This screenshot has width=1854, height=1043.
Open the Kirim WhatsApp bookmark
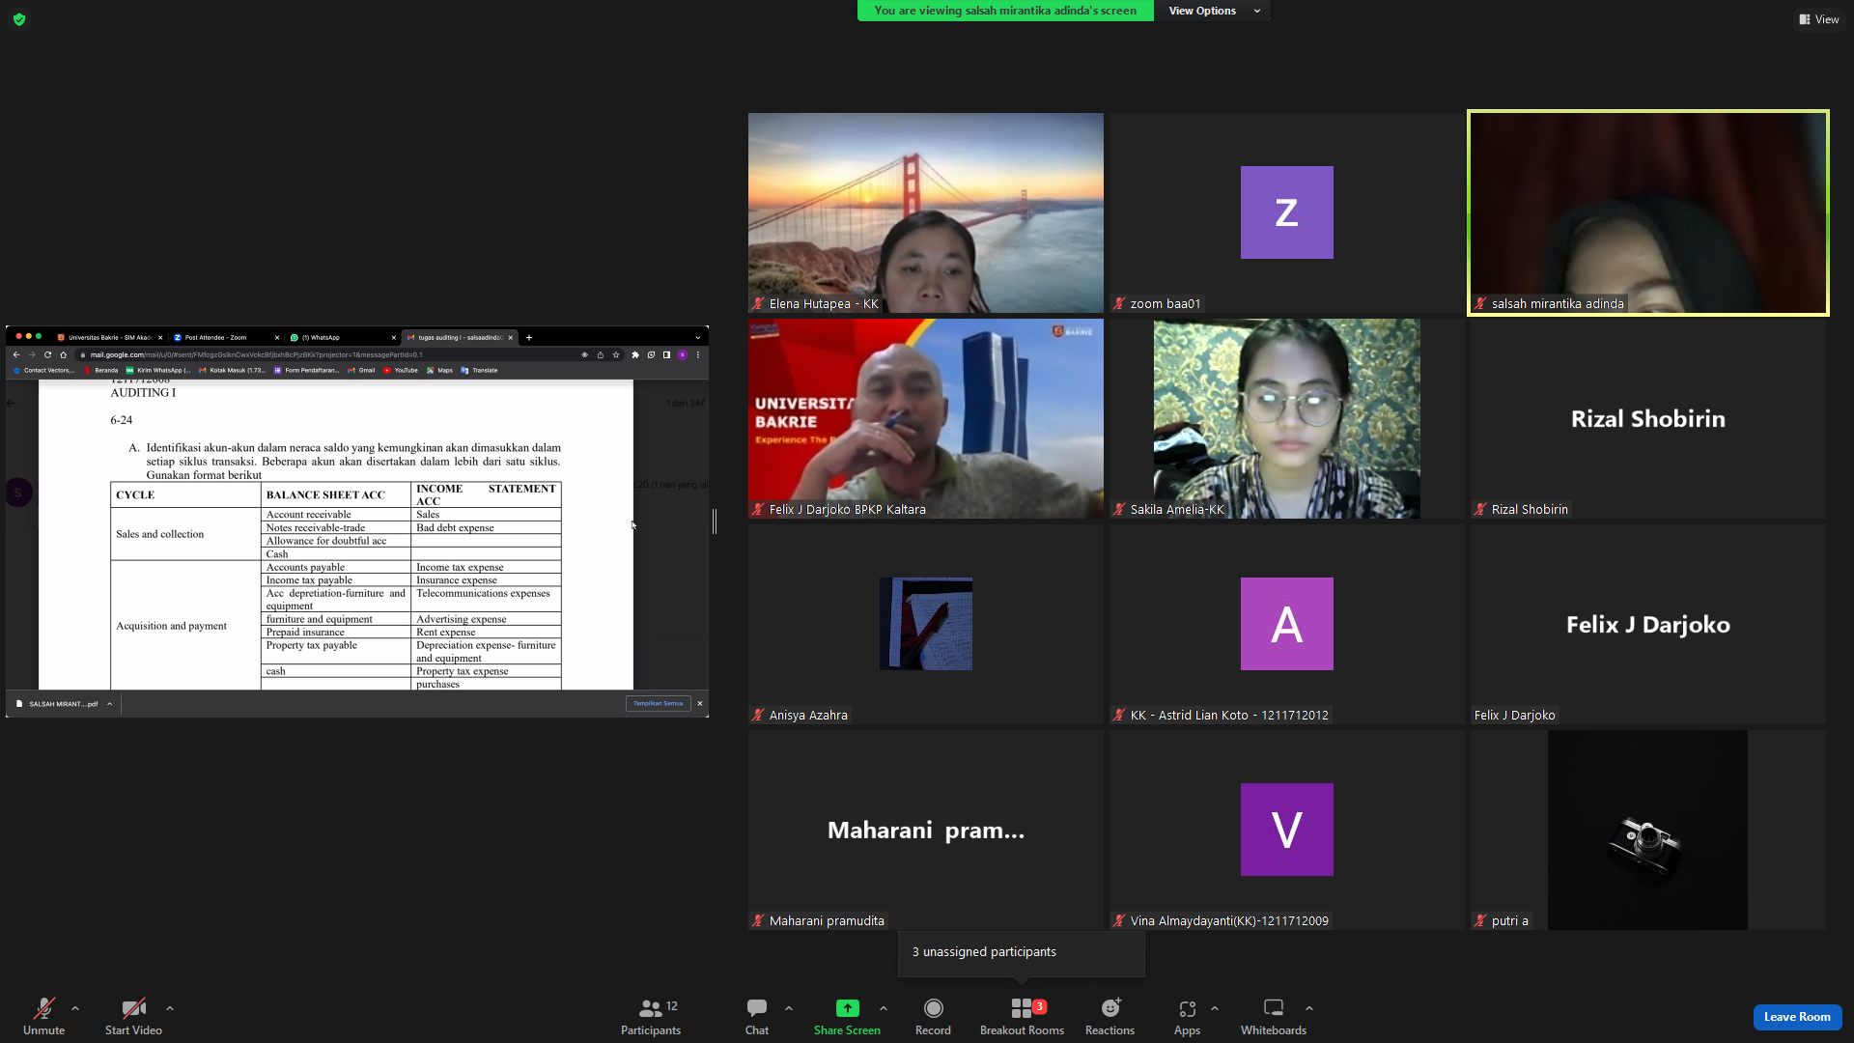point(158,370)
